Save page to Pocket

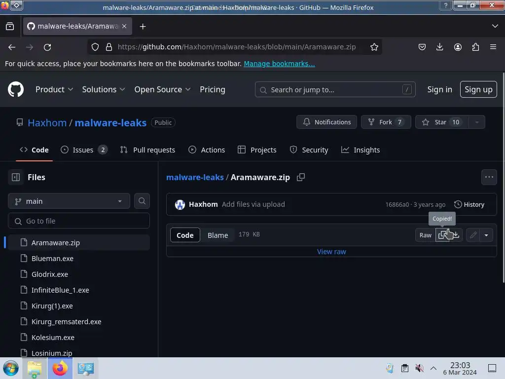[x=422, y=47]
